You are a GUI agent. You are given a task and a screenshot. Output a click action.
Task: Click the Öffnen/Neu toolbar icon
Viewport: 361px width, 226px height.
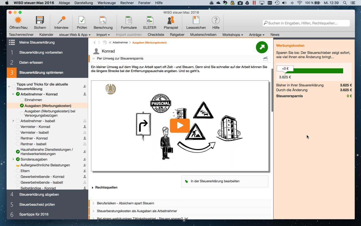coord(18,20)
